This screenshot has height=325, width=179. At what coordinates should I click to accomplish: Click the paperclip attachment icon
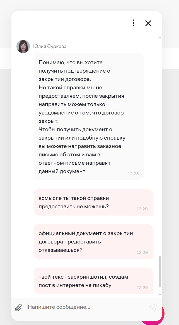point(19,307)
